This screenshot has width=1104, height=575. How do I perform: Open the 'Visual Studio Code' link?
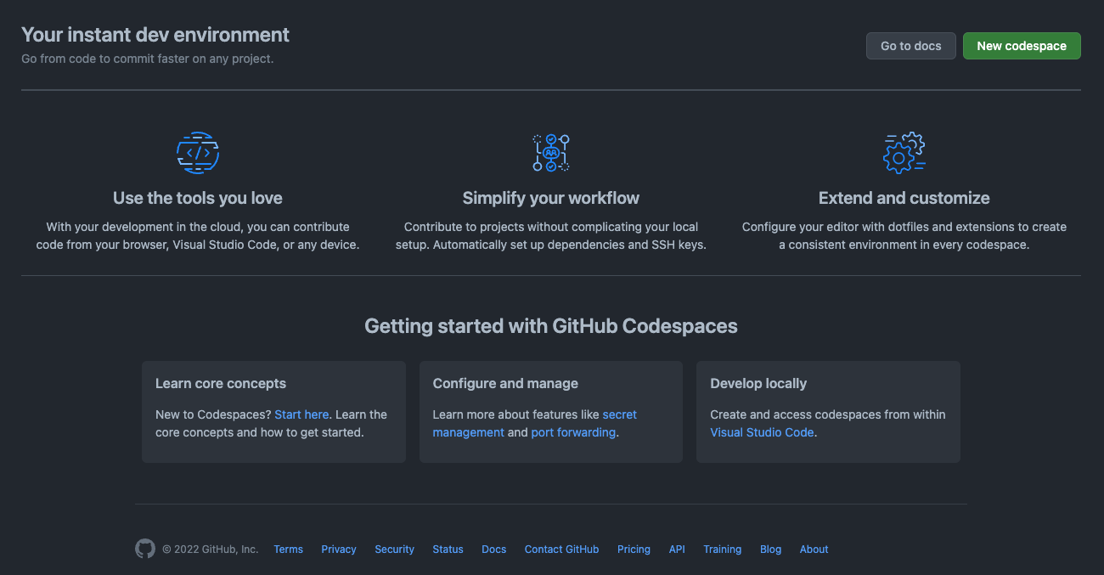762,432
